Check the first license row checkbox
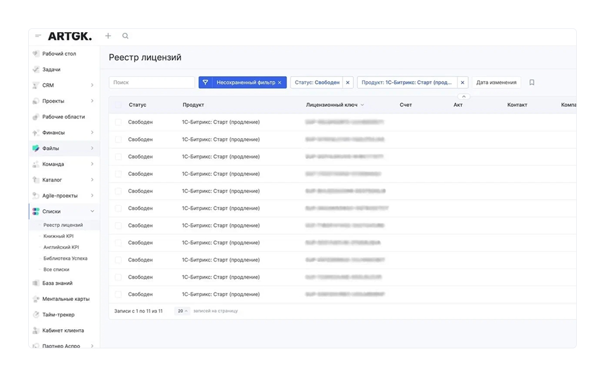The width and height of the screenshot is (605, 377). 118,122
